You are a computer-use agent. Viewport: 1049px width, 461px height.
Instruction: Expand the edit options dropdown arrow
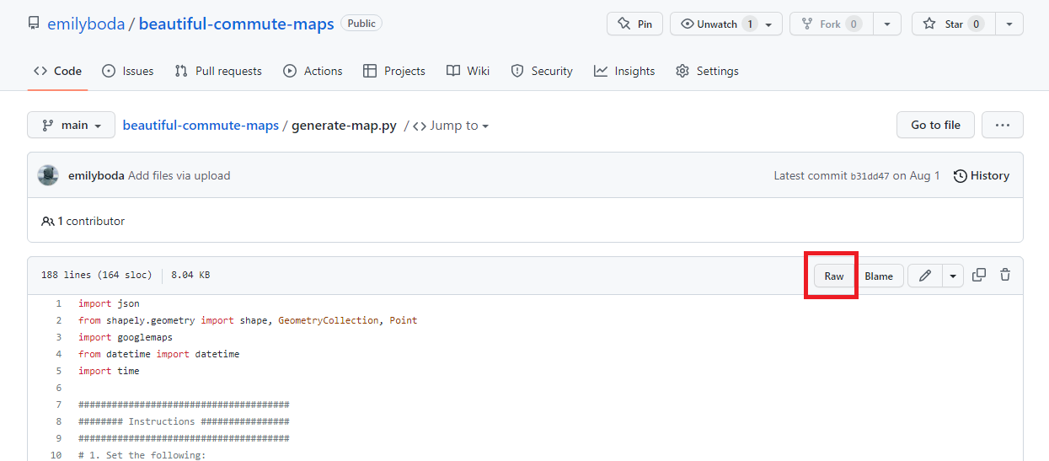click(953, 276)
